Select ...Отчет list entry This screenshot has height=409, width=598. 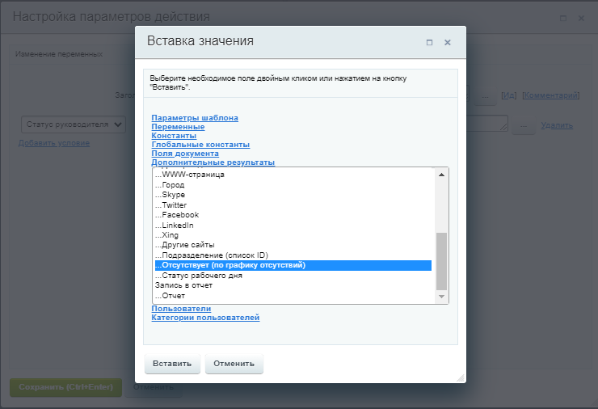[293, 296]
